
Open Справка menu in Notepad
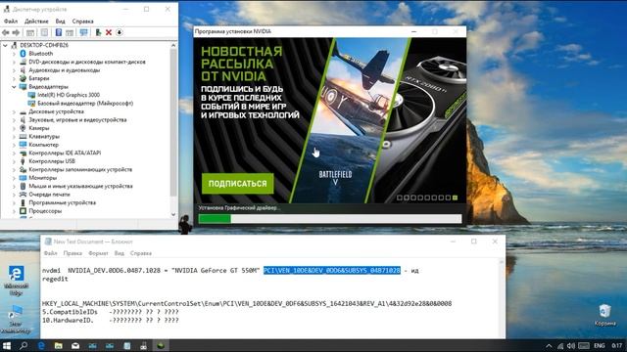tap(141, 253)
